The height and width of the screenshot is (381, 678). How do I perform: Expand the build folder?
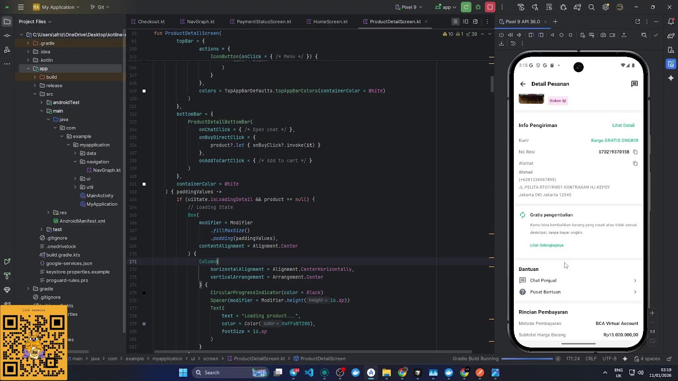pyautogui.click(x=35, y=77)
